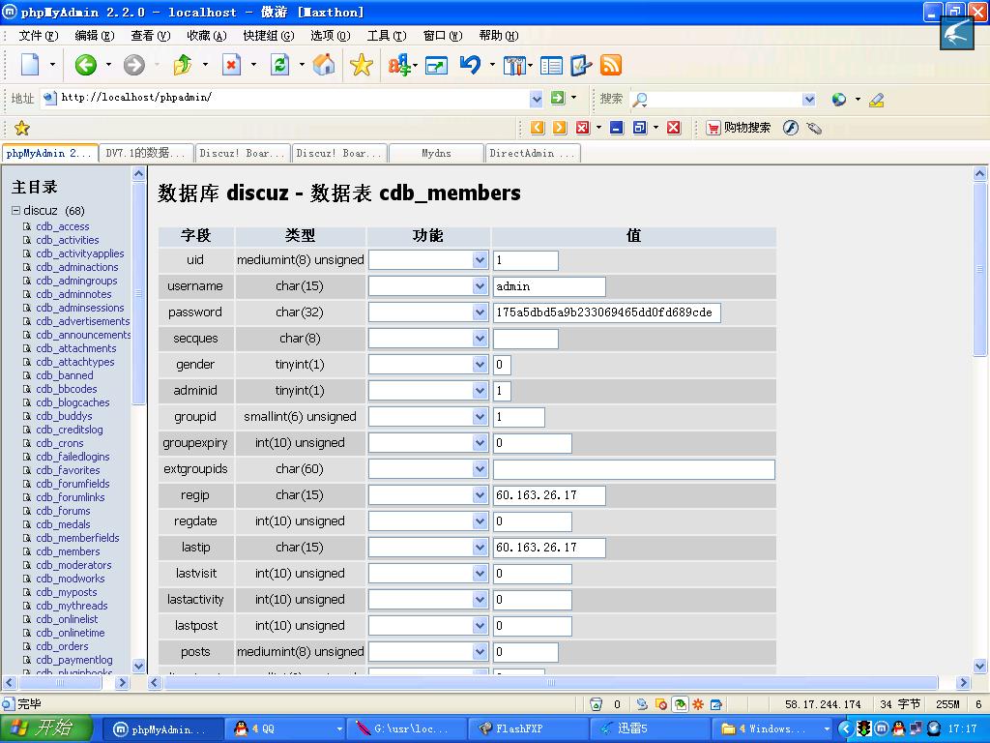The image size is (990, 743).
Task: Switch to the DirectAdmin tab
Action: point(533,154)
